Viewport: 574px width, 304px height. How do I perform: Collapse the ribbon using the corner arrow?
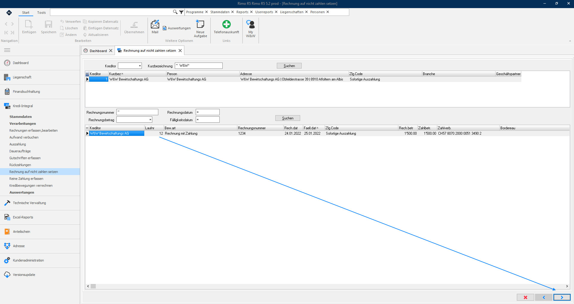point(570,41)
